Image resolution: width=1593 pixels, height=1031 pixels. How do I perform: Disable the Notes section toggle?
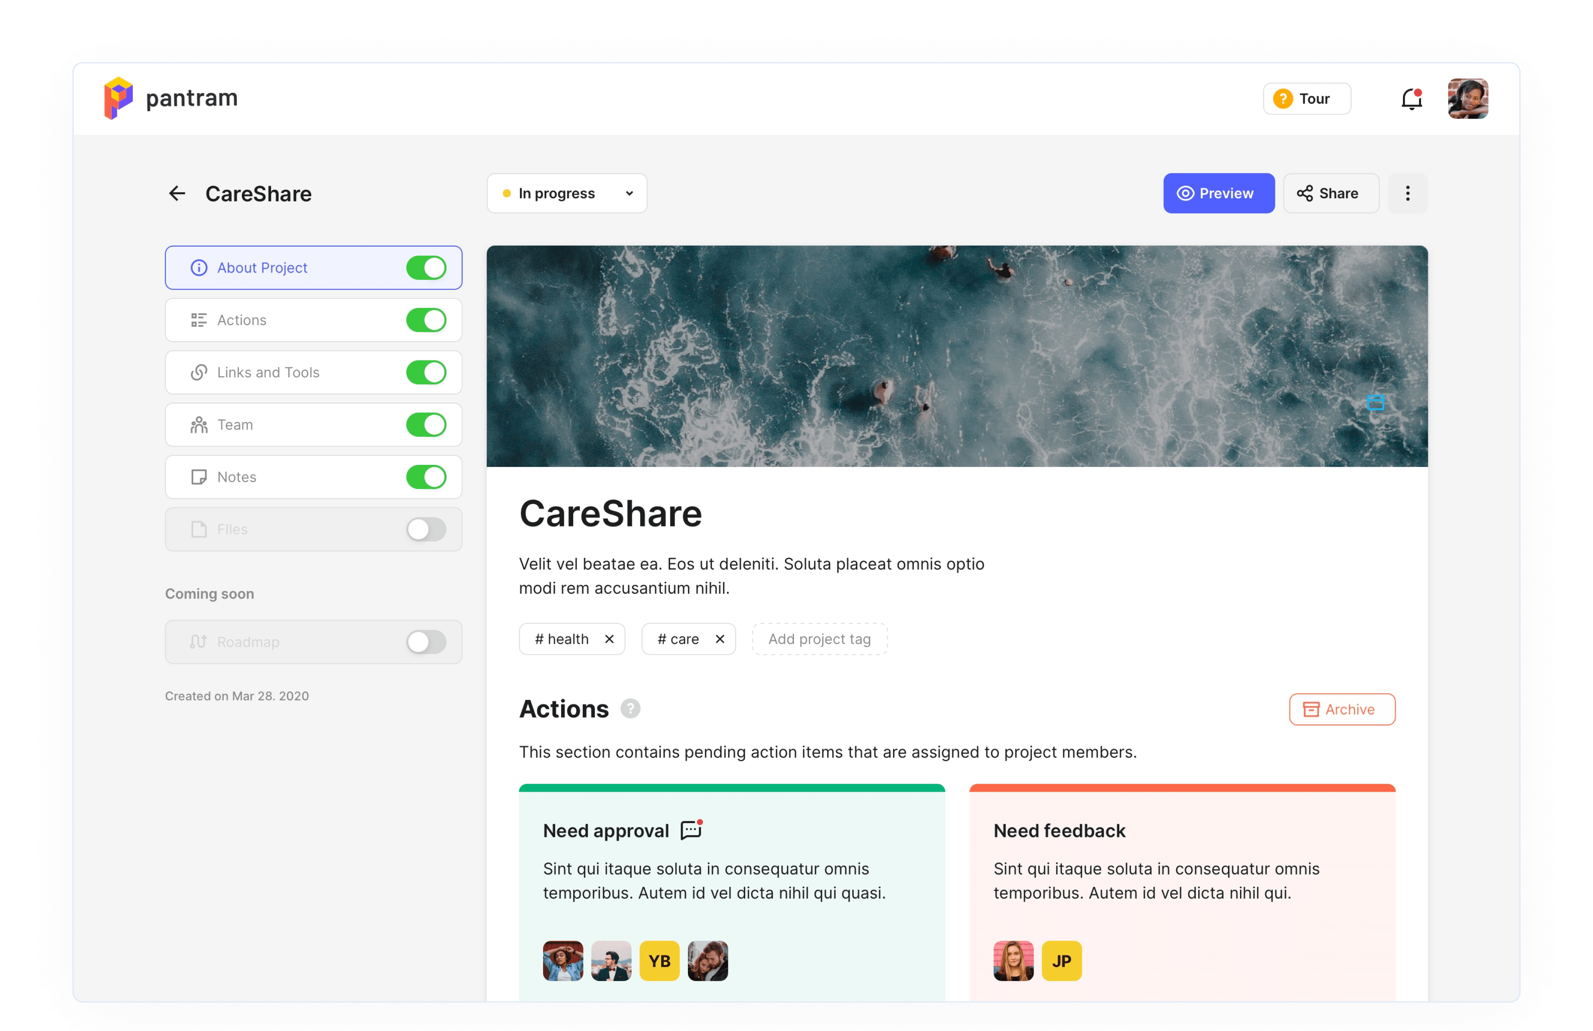[426, 476]
